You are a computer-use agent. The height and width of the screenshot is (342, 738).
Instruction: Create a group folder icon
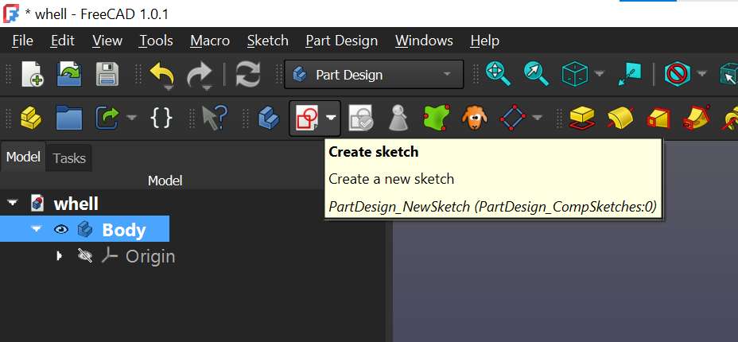tap(69, 118)
